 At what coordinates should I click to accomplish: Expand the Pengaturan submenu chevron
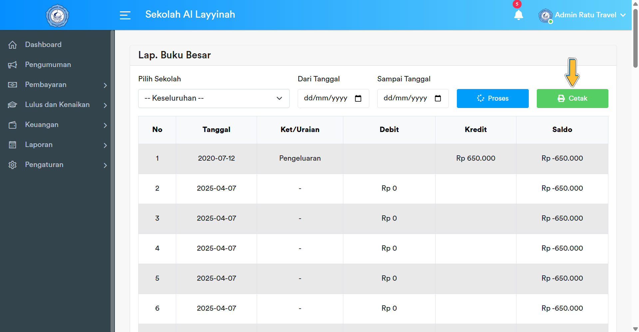[105, 166]
